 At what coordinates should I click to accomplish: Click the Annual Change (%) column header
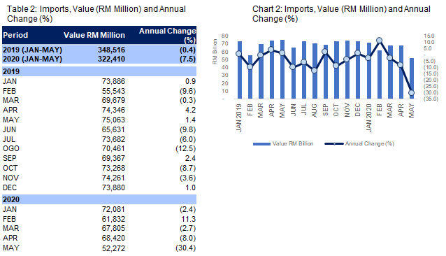pos(168,35)
